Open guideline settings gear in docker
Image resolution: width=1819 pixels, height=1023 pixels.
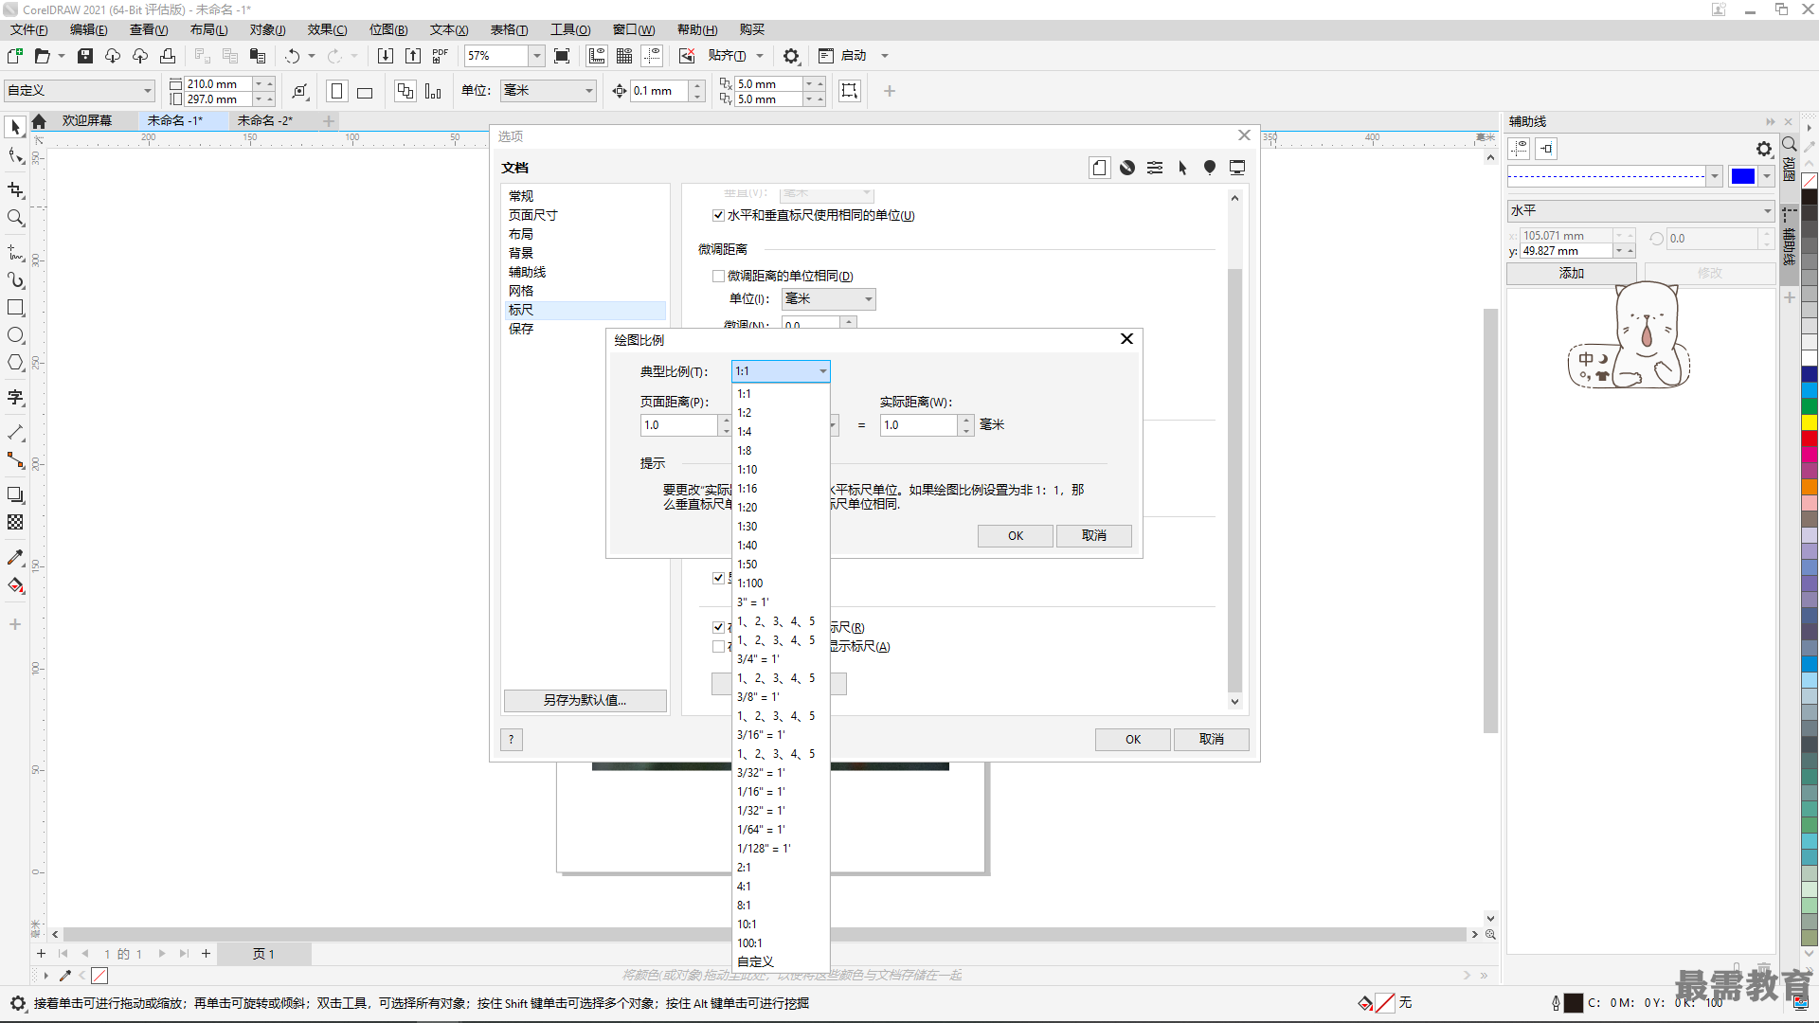(1763, 149)
